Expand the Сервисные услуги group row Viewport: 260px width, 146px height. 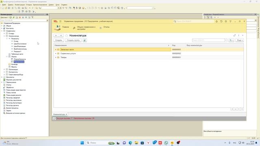(x=56, y=54)
